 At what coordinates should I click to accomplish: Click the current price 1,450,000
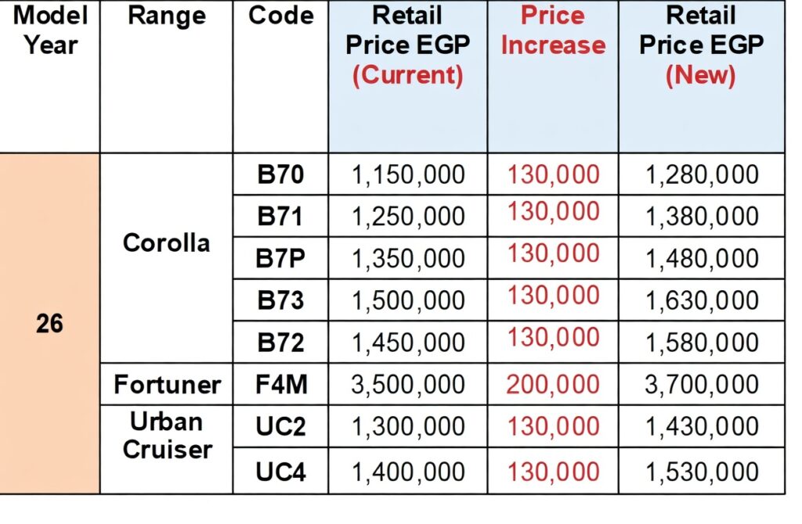pos(408,343)
